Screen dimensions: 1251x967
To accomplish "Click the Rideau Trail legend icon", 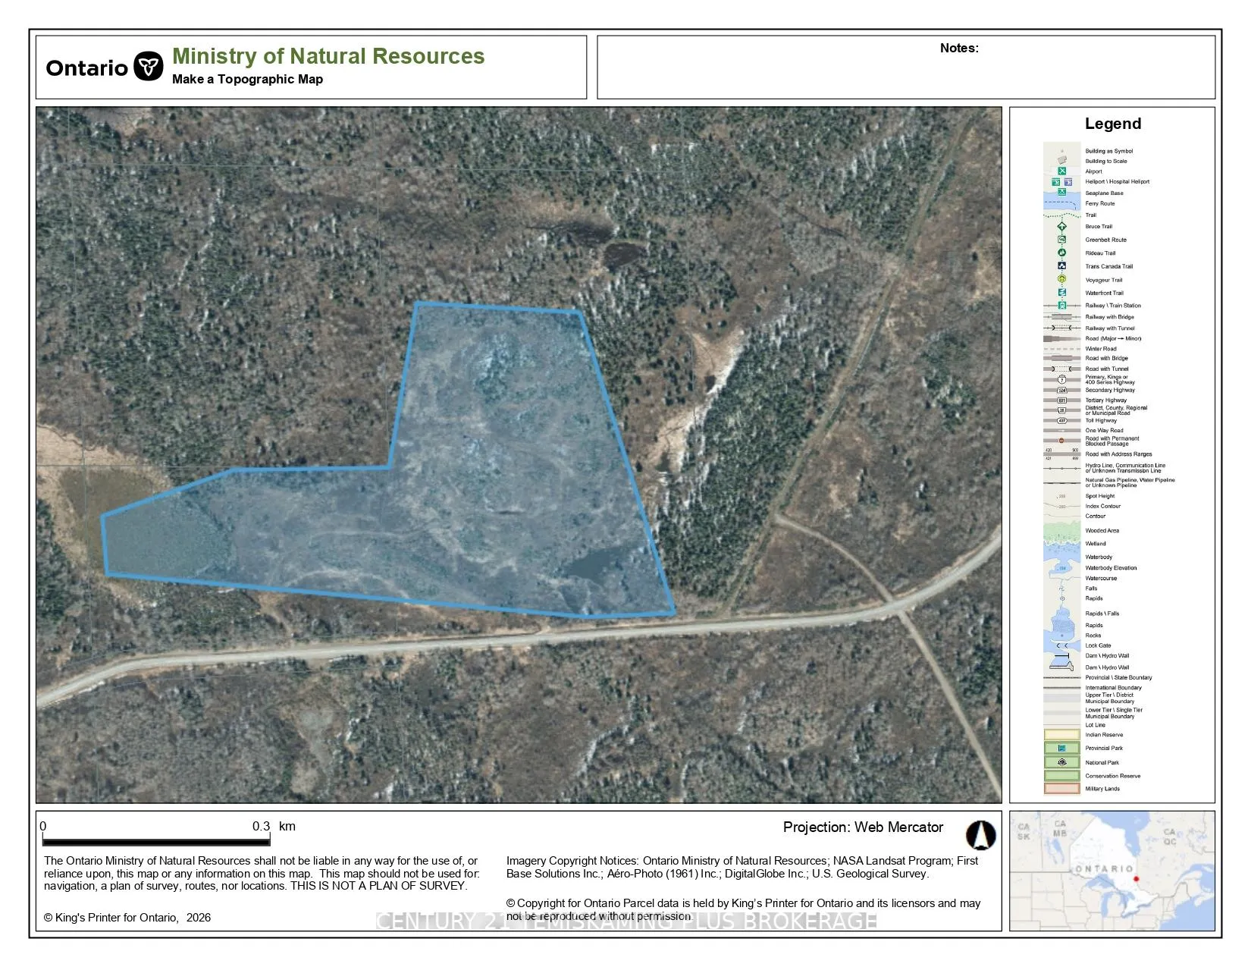I will click(x=1061, y=253).
